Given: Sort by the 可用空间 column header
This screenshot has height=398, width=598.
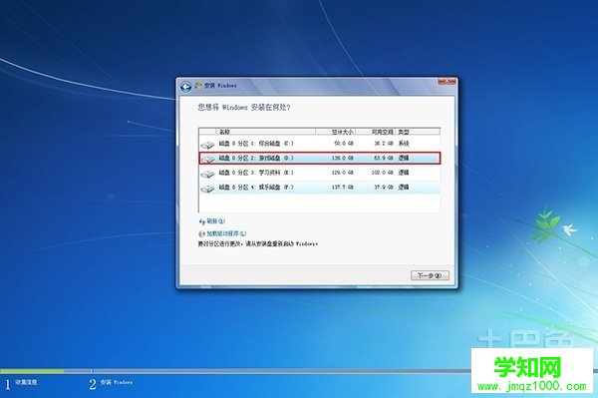Looking at the screenshot, I should [x=376, y=132].
